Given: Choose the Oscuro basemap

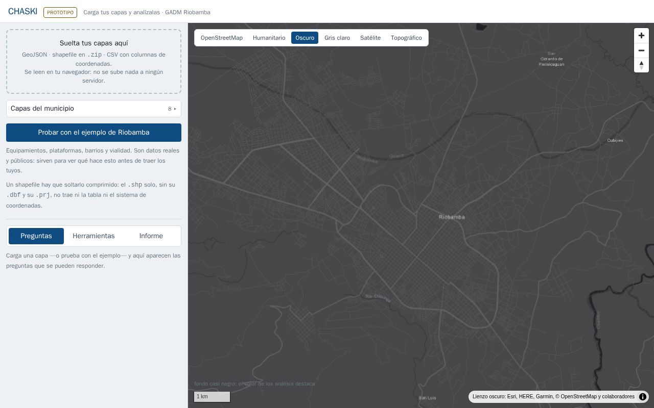Looking at the screenshot, I should [x=305, y=38].
